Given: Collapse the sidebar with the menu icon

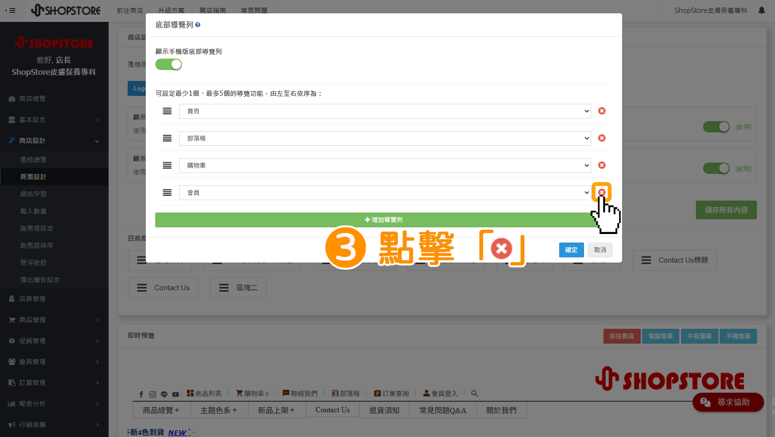Looking at the screenshot, I should pyautogui.click(x=10, y=10).
